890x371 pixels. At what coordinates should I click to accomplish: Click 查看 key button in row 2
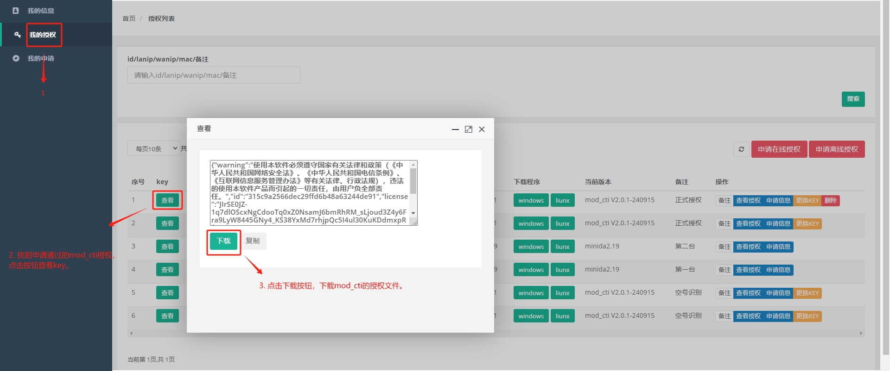[167, 223]
